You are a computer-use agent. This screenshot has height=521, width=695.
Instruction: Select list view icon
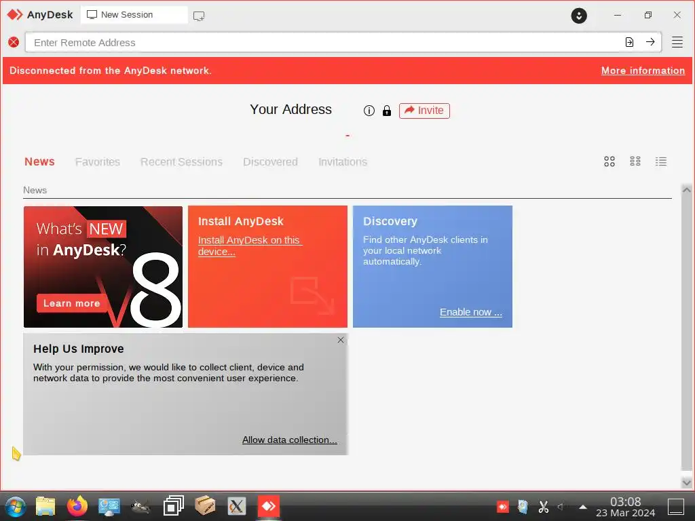point(661,161)
